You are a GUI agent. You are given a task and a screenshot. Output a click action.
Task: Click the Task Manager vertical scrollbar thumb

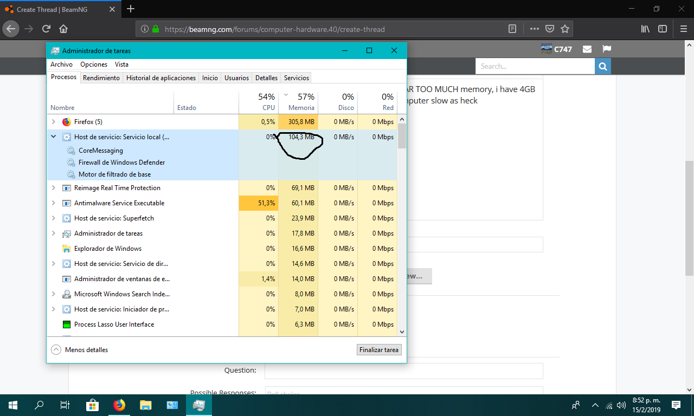(402, 135)
